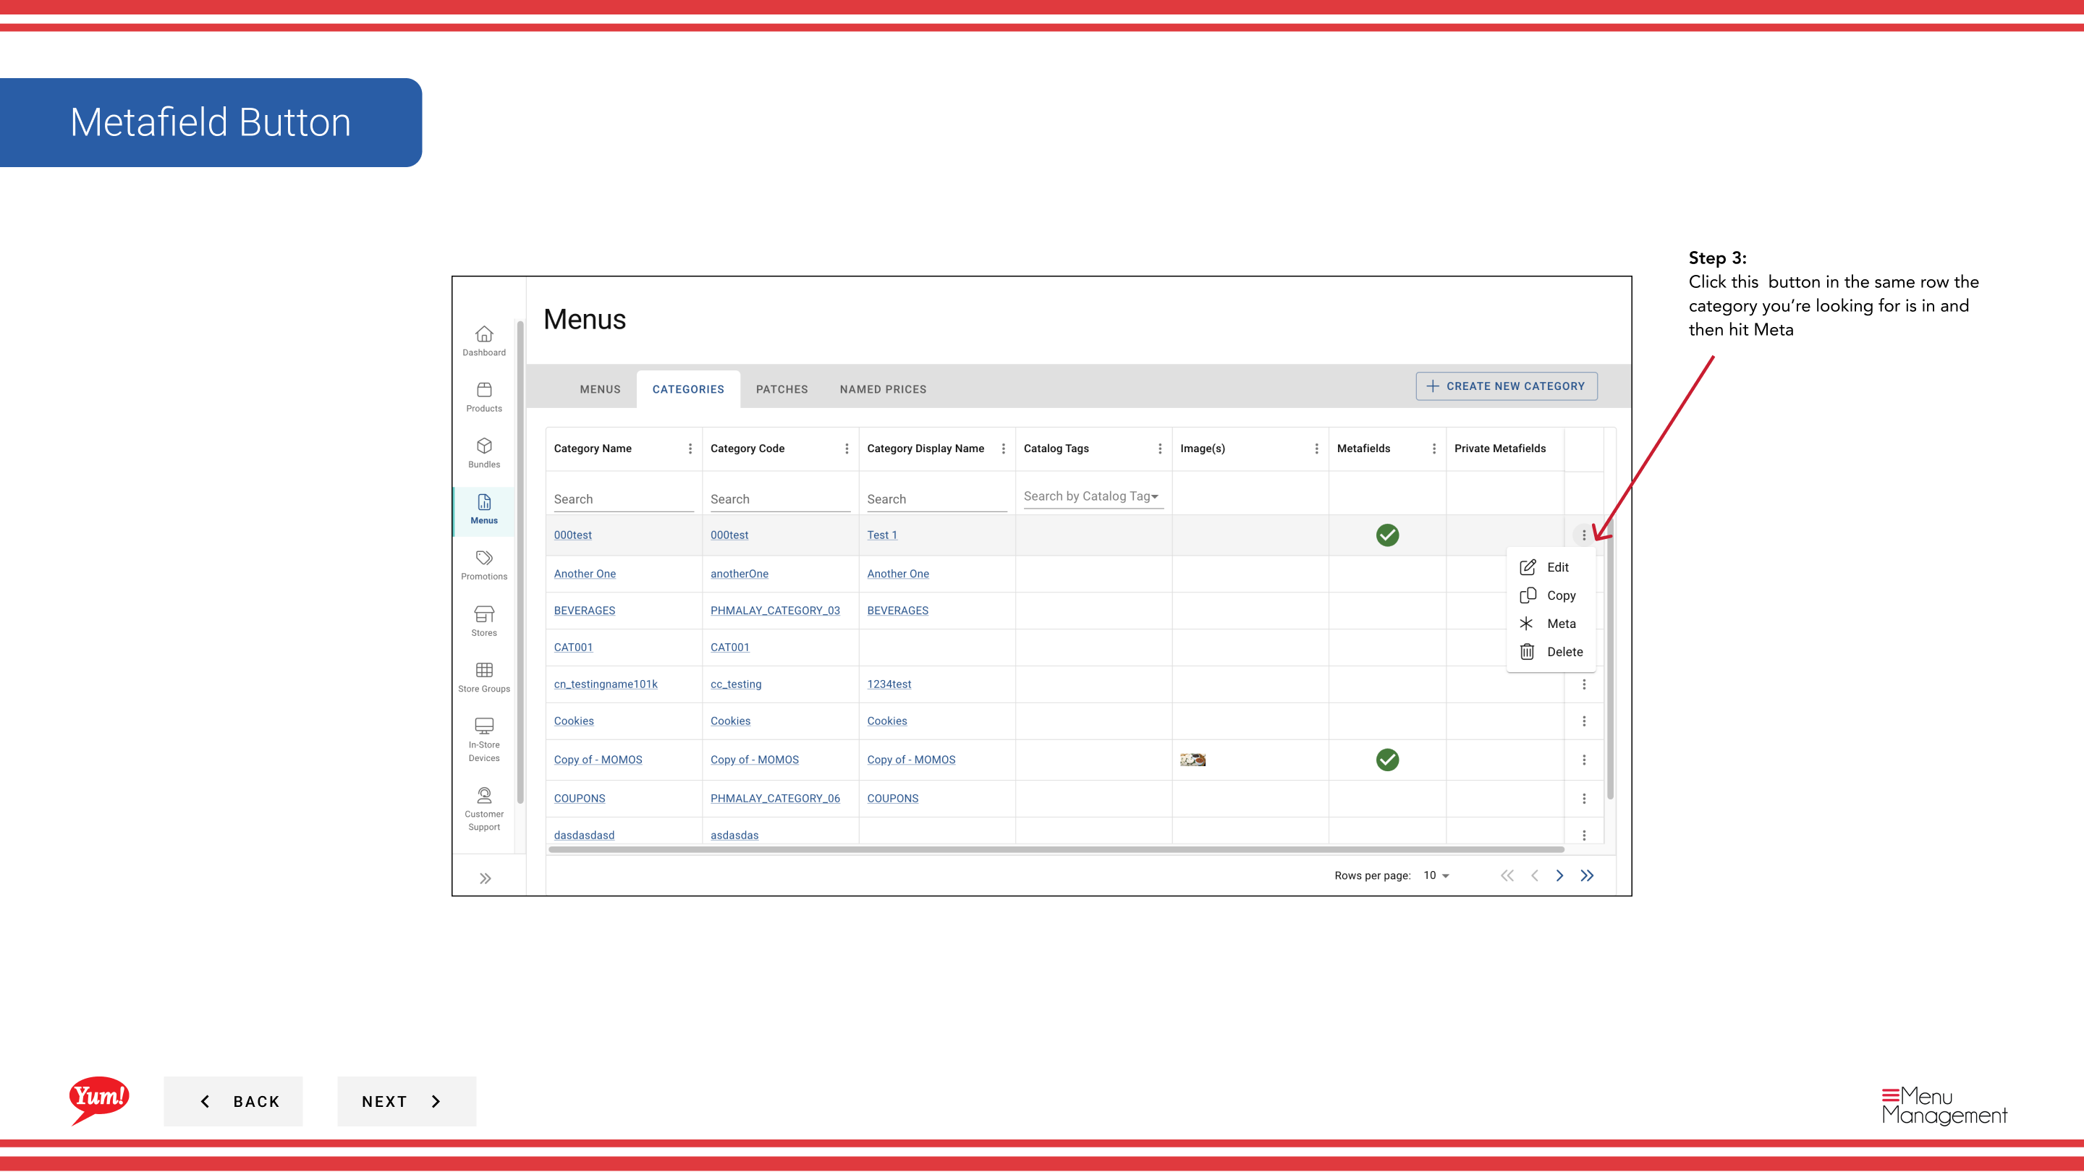Image resolution: width=2084 pixels, height=1172 pixels.
Task: Open the Search by Catalog Tag dropdown
Action: 1093,496
